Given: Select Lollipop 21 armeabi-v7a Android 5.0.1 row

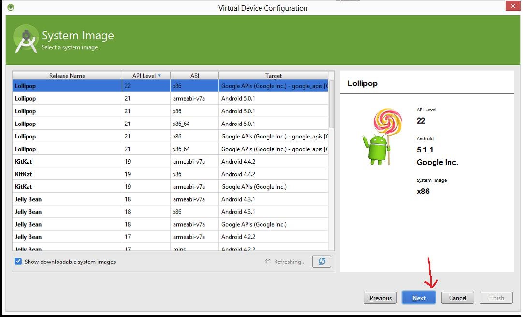Looking at the screenshot, I should point(170,98).
